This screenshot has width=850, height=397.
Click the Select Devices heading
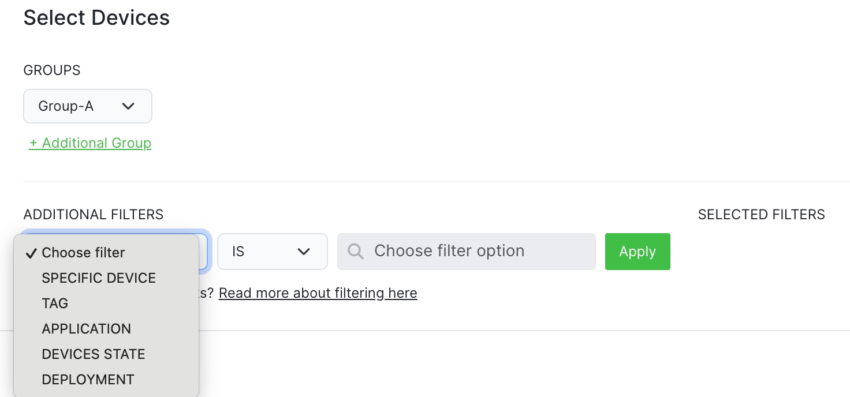[96, 18]
